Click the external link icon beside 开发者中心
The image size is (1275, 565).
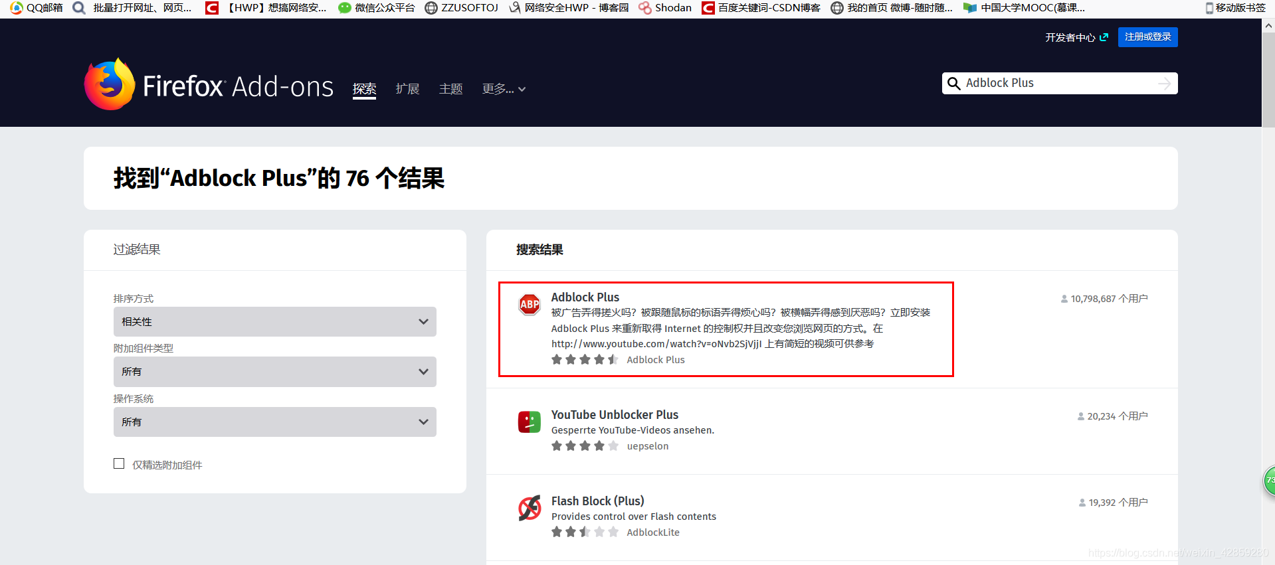click(1104, 37)
